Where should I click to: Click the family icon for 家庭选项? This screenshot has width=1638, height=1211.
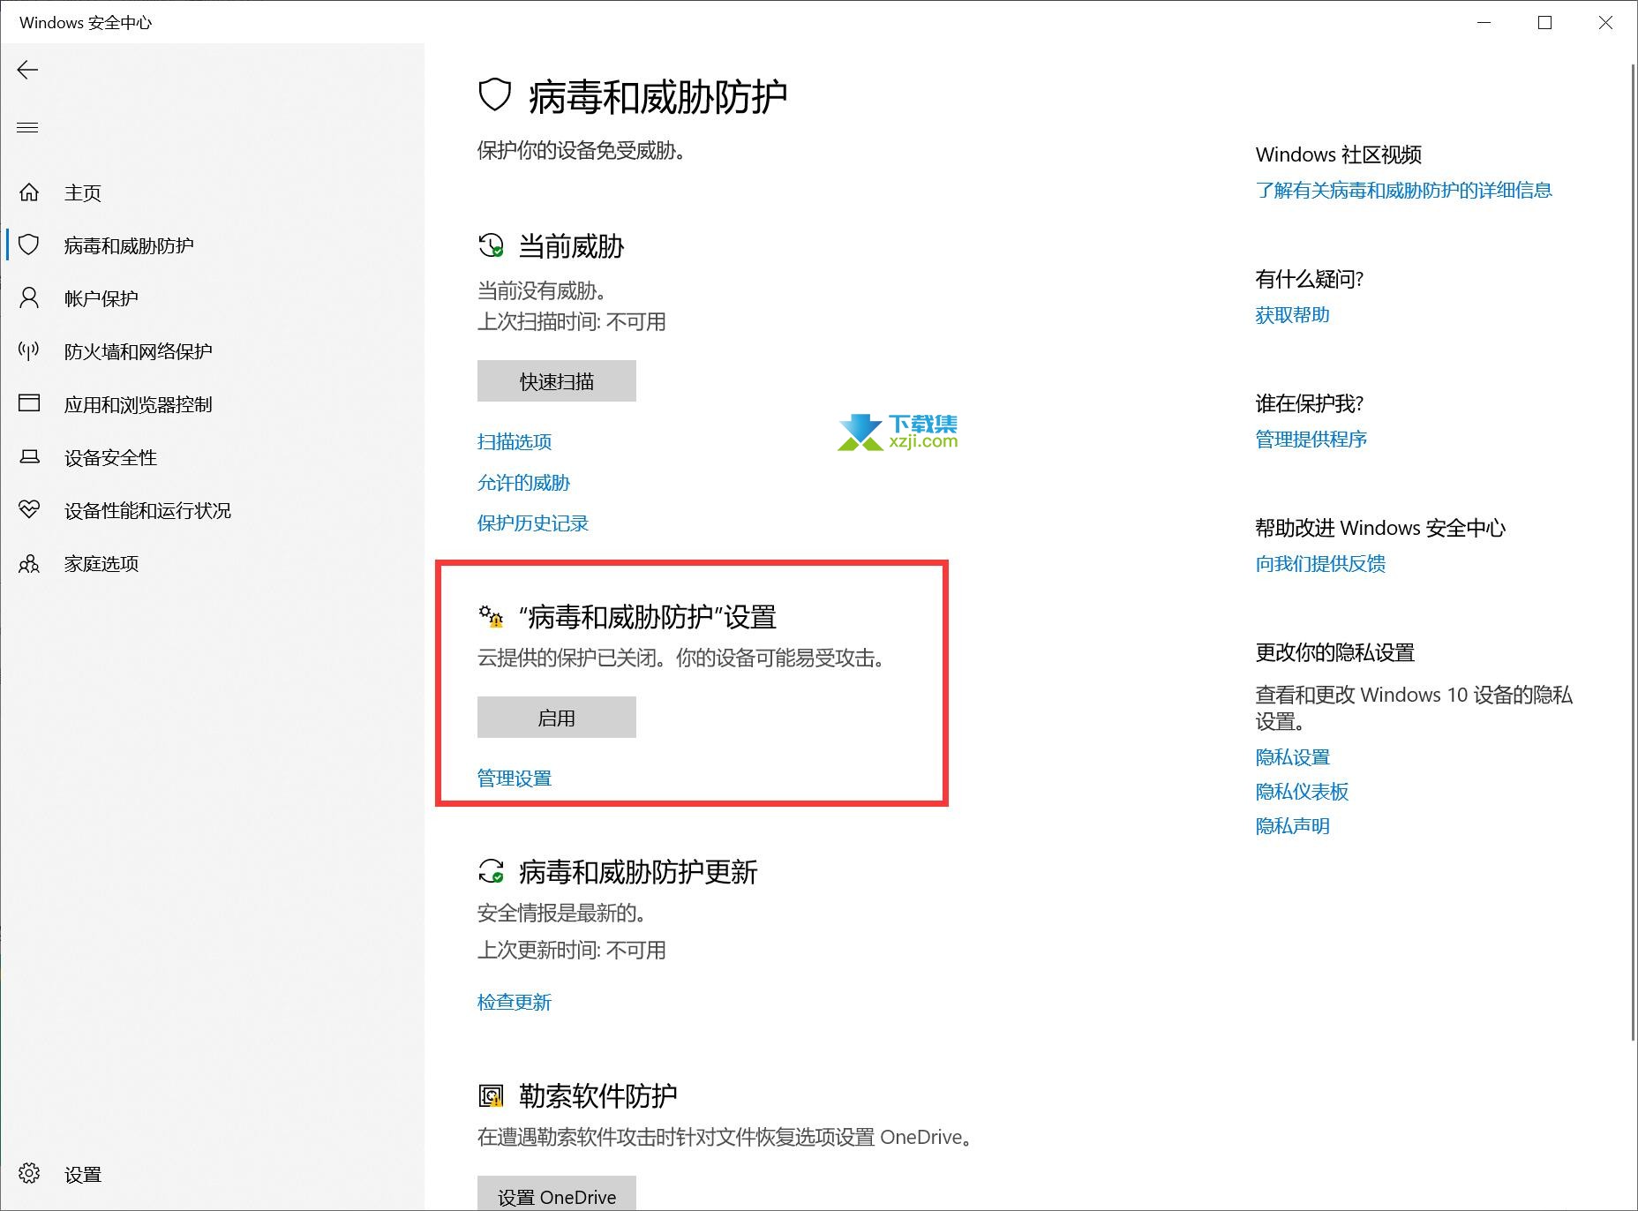pyautogui.click(x=29, y=563)
